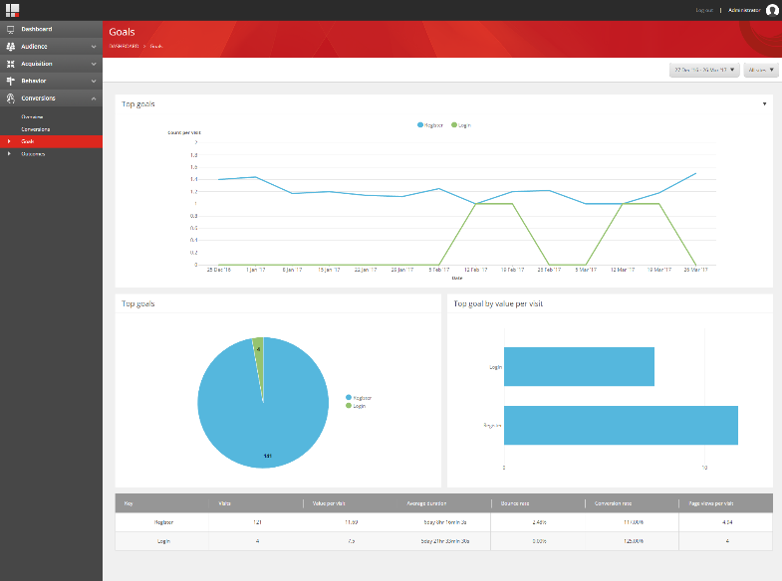This screenshot has height=581, width=782.
Task: Select the Outcomes sidebar item
Action: tap(33, 154)
